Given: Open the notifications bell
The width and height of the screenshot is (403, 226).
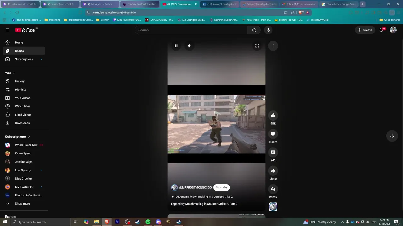Looking at the screenshot, I should point(381,30).
